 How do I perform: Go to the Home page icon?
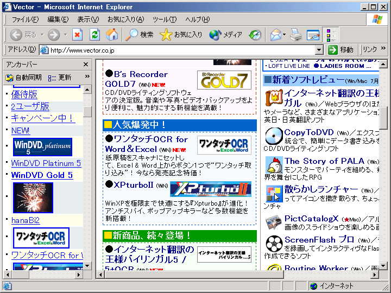coord(112,35)
